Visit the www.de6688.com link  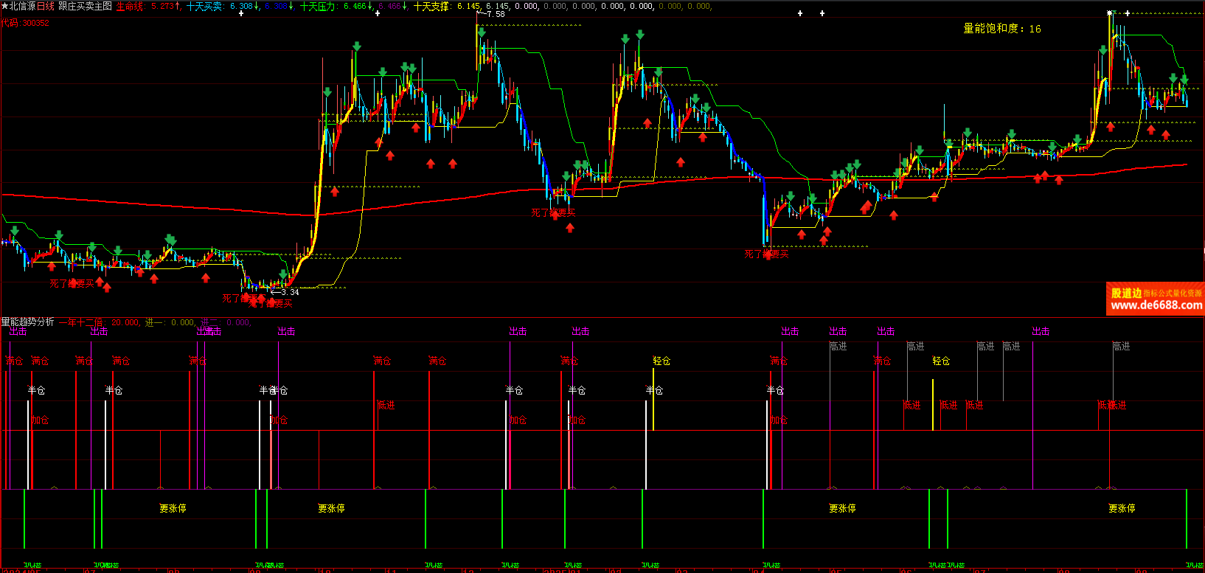[1156, 305]
